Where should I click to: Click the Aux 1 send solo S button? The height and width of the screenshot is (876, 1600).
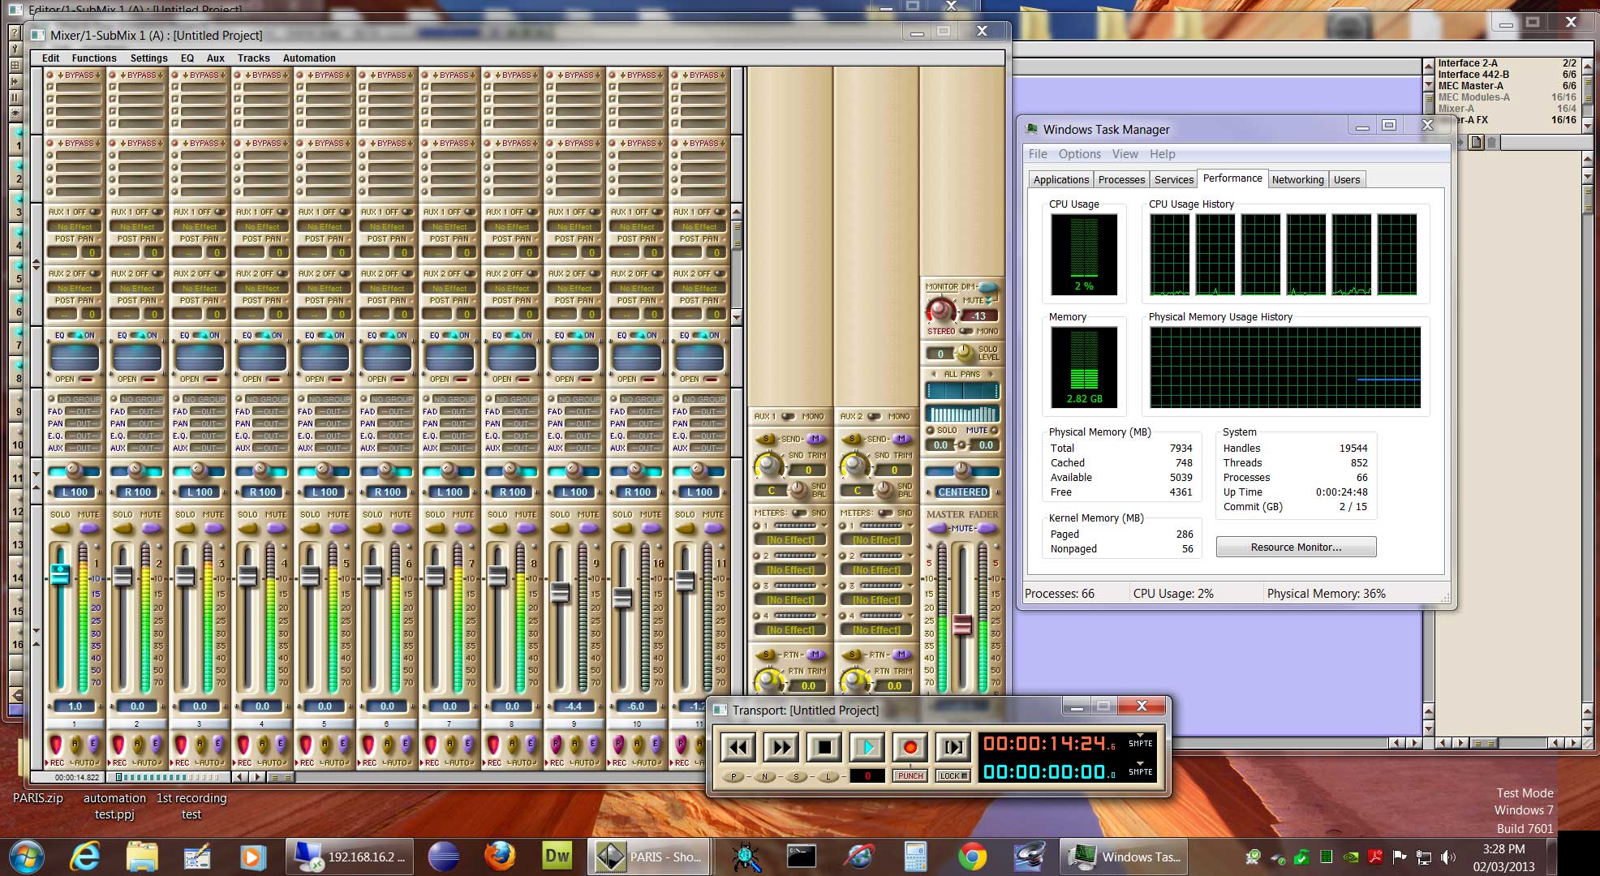(x=767, y=439)
